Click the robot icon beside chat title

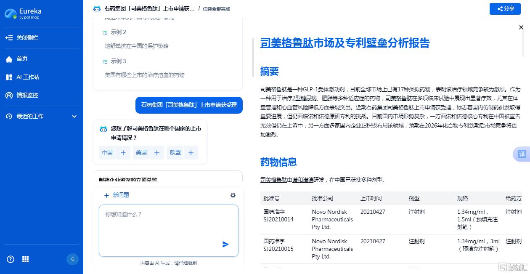tap(97, 9)
